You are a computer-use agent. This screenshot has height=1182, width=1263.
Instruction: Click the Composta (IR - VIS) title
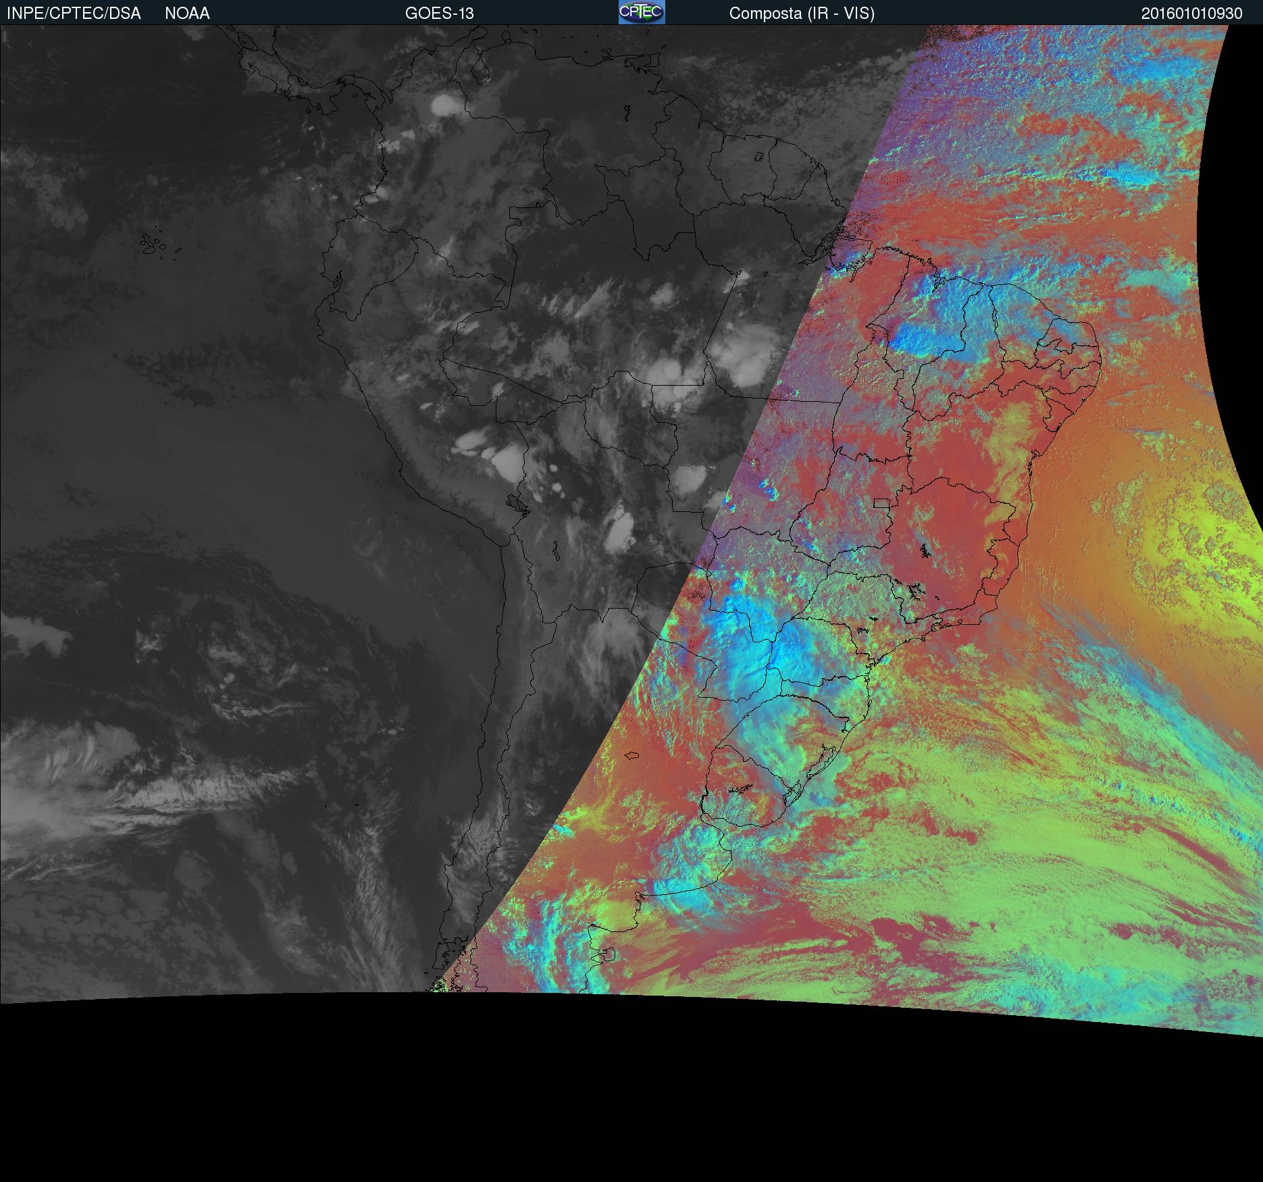pyautogui.click(x=802, y=14)
